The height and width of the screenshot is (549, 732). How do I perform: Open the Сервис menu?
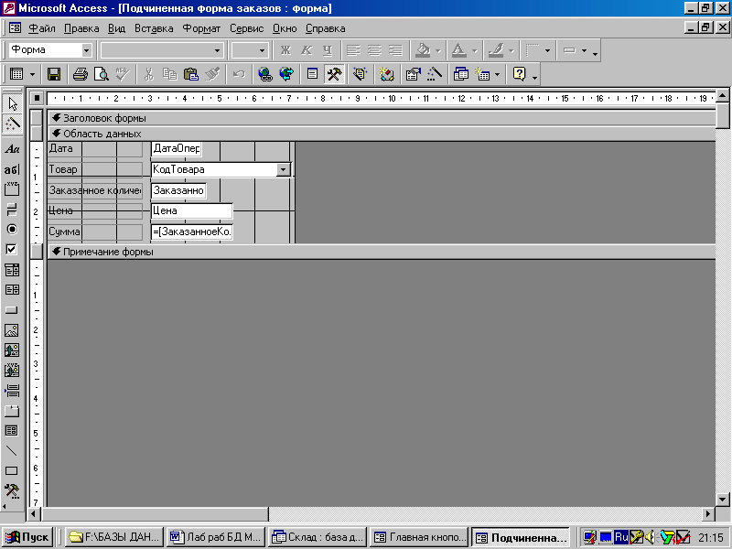pos(246,28)
